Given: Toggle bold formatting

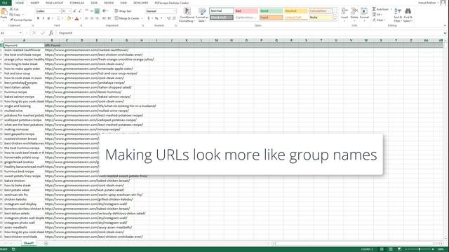Looking at the screenshot, I should [38, 18].
